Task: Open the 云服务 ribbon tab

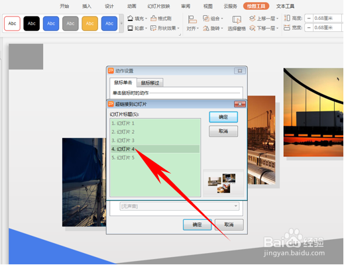Action: point(231,6)
